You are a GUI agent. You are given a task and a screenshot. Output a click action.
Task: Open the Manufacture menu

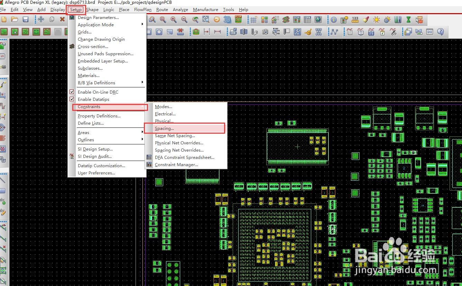click(x=205, y=10)
